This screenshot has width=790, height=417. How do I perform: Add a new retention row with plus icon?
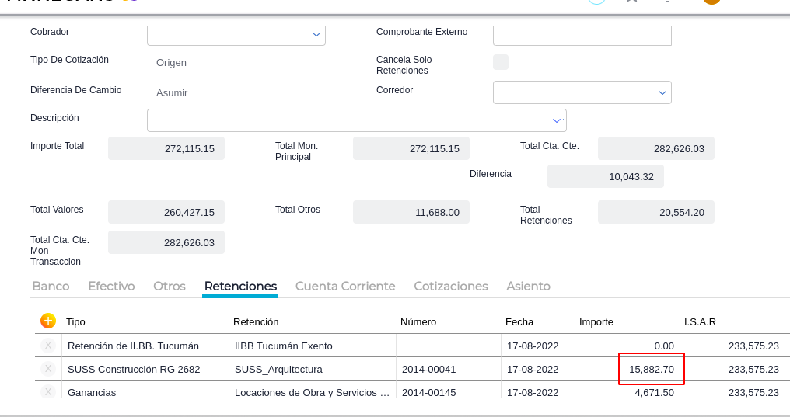(x=48, y=321)
